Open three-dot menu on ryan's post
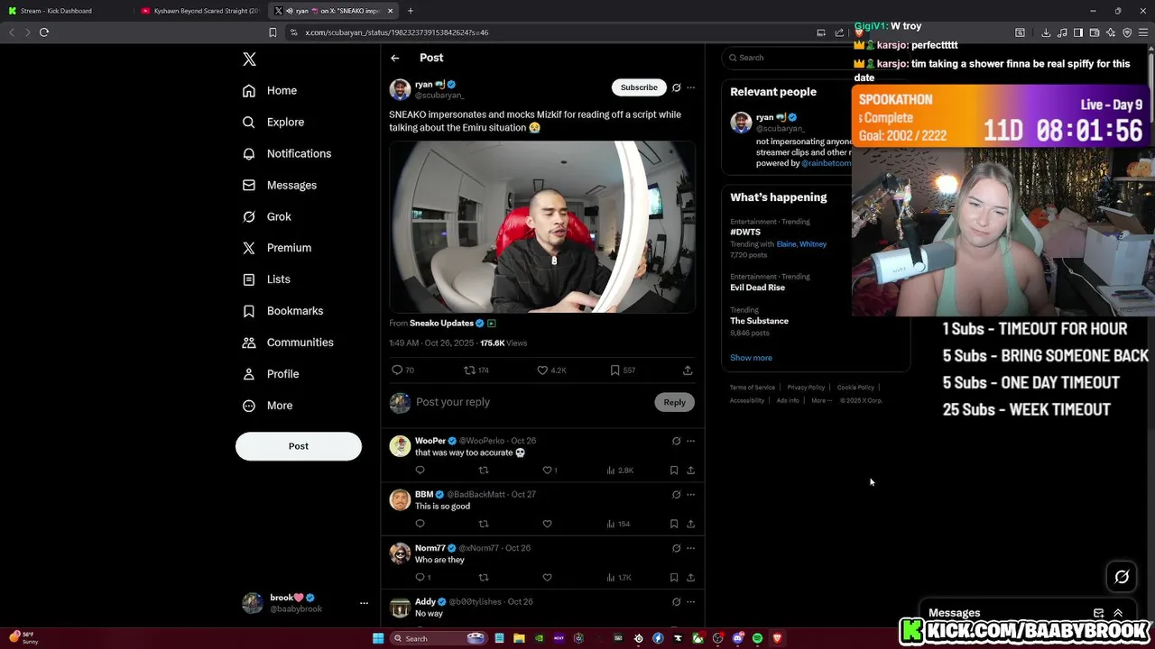The height and width of the screenshot is (649, 1155). click(691, 87)
